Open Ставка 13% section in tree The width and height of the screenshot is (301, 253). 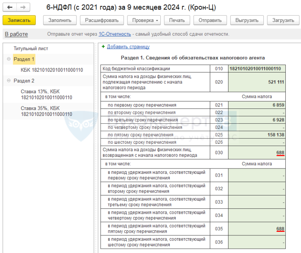point(46,94)
